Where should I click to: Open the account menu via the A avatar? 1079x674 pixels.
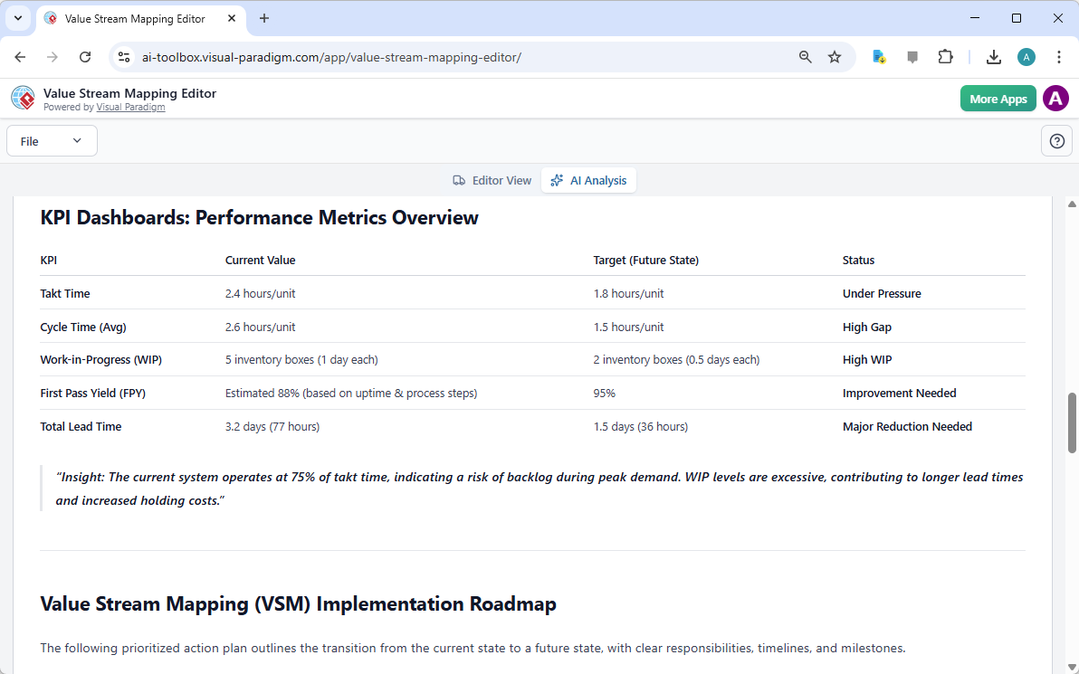[1055, 99]
